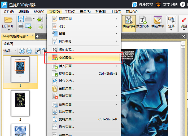The image size is (188, 136).
Task: Click the green back arrow page icon
Action: (40, 19)
